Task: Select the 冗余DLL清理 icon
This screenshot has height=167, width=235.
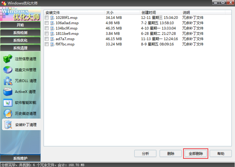Action: pos(8,81)
